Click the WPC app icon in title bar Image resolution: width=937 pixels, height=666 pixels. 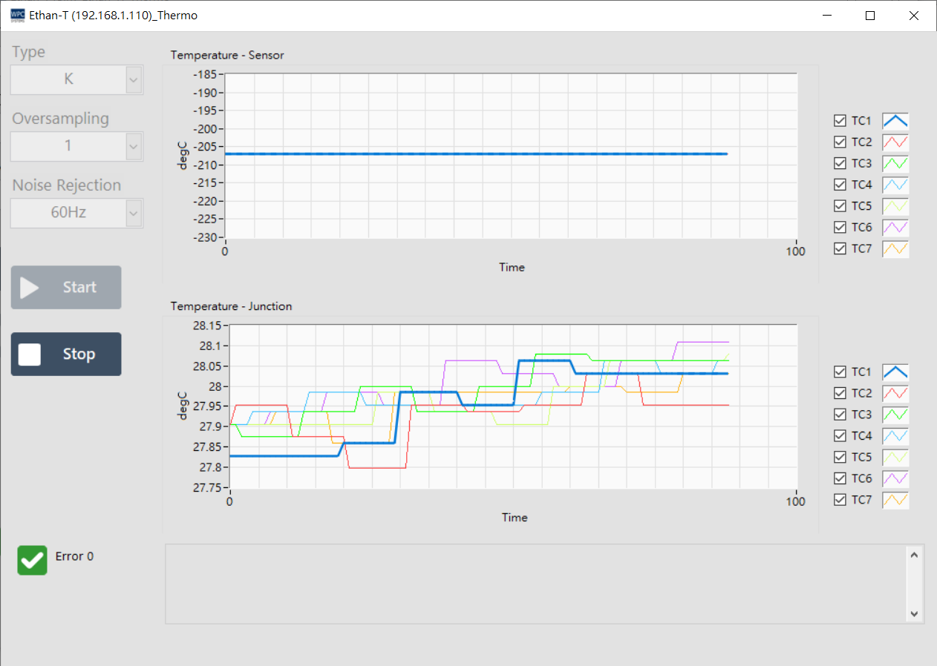point(17,15)
